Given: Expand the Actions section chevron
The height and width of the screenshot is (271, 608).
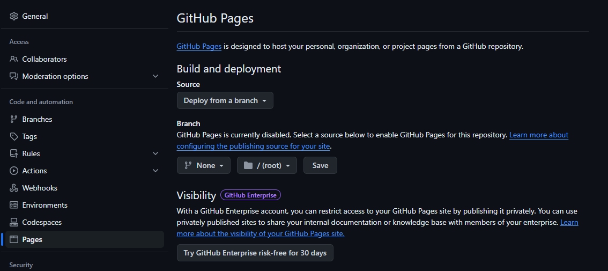Looking at the screenshot, I should coord(155,171).
